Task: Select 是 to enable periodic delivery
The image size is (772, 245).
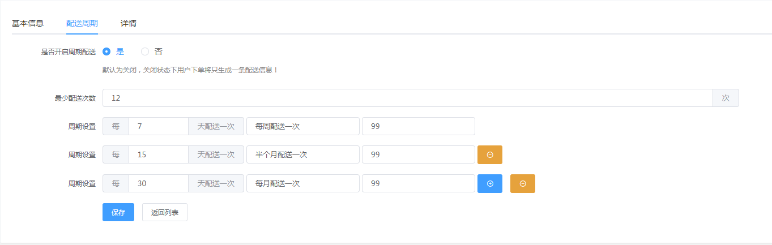Action: point(113,51)
